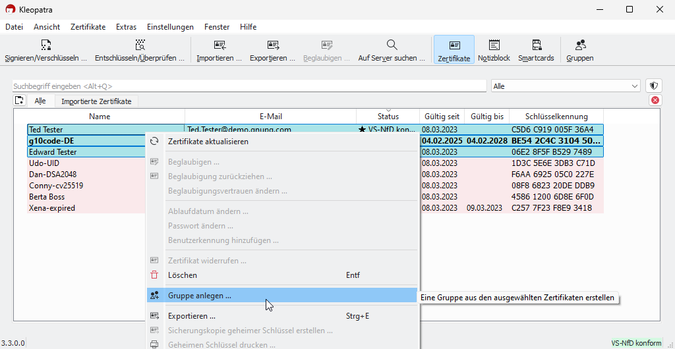The height and width of the screenshot is (349, 675).
Task: Click the Ted.Tester@demo.gnupg.com email cell
Action: coord(239,129)
